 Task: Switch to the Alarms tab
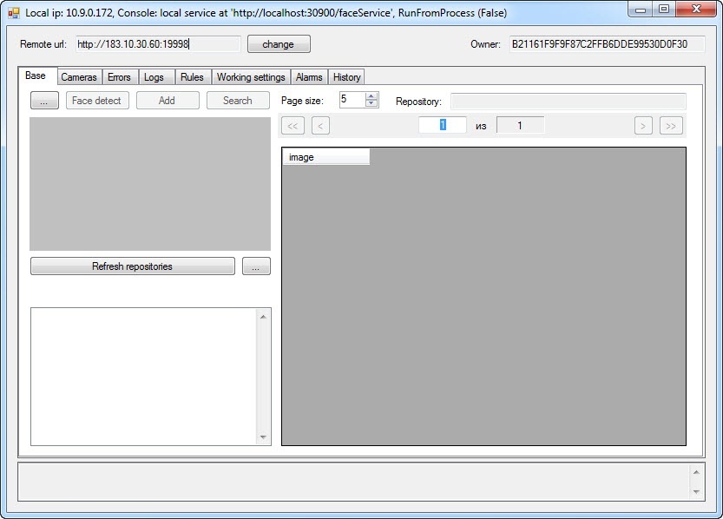(309, 77)
